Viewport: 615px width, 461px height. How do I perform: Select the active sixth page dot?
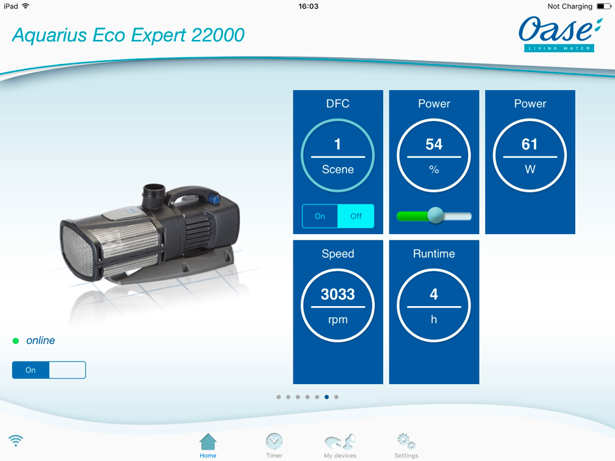(327, 397)
